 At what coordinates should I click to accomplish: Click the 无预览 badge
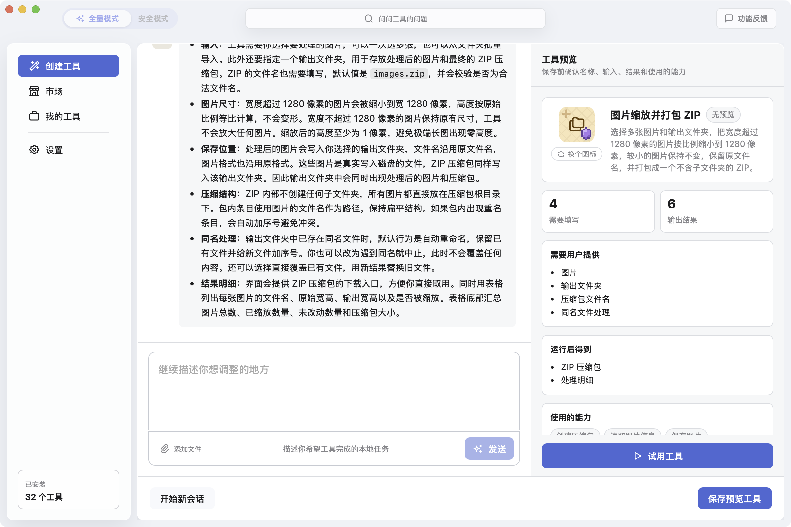pyautogui.click(x=723, y=115)
